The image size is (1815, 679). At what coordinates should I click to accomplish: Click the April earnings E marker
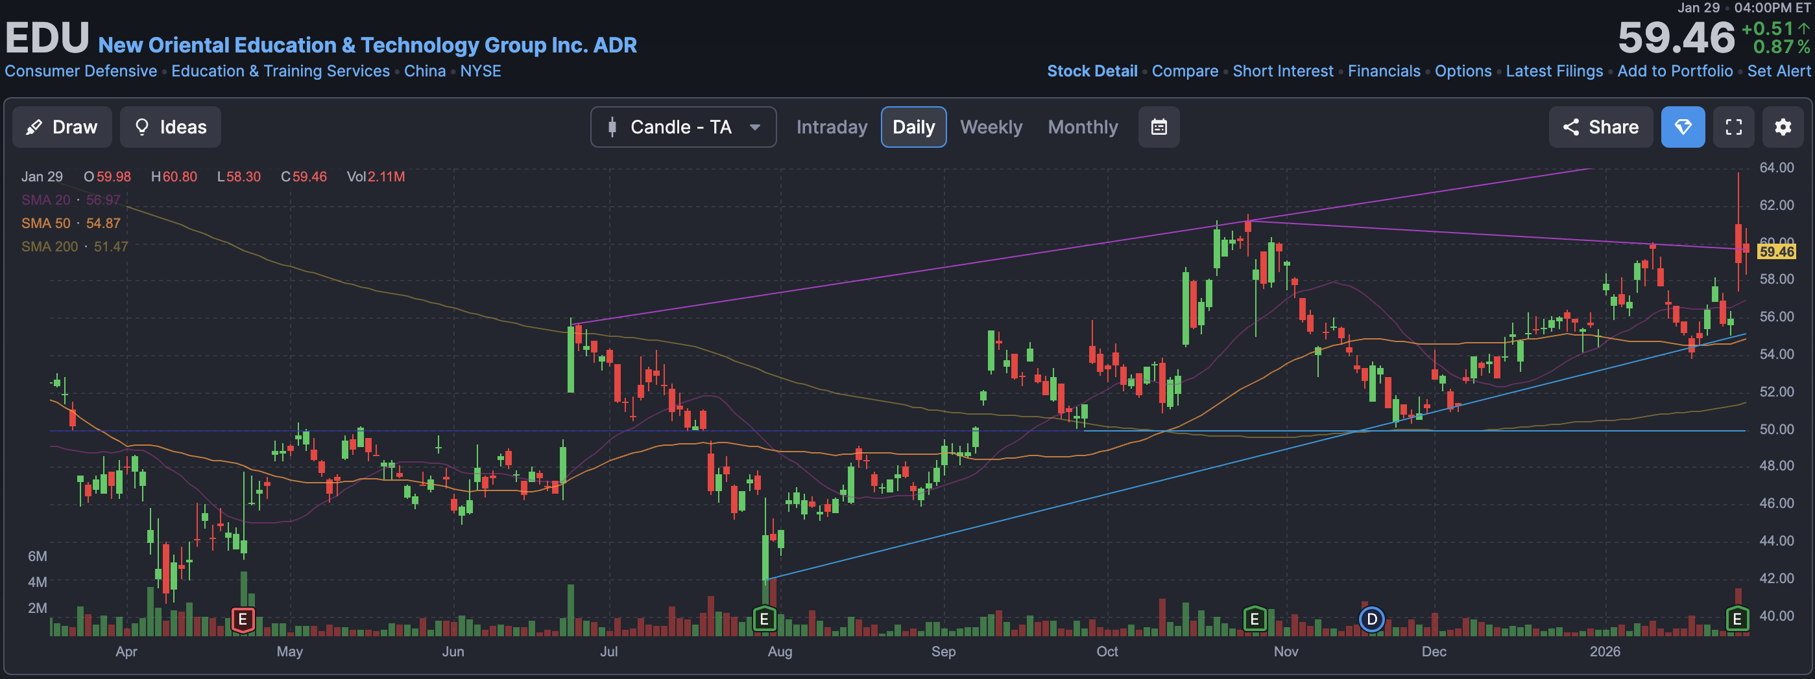[243, 620]
